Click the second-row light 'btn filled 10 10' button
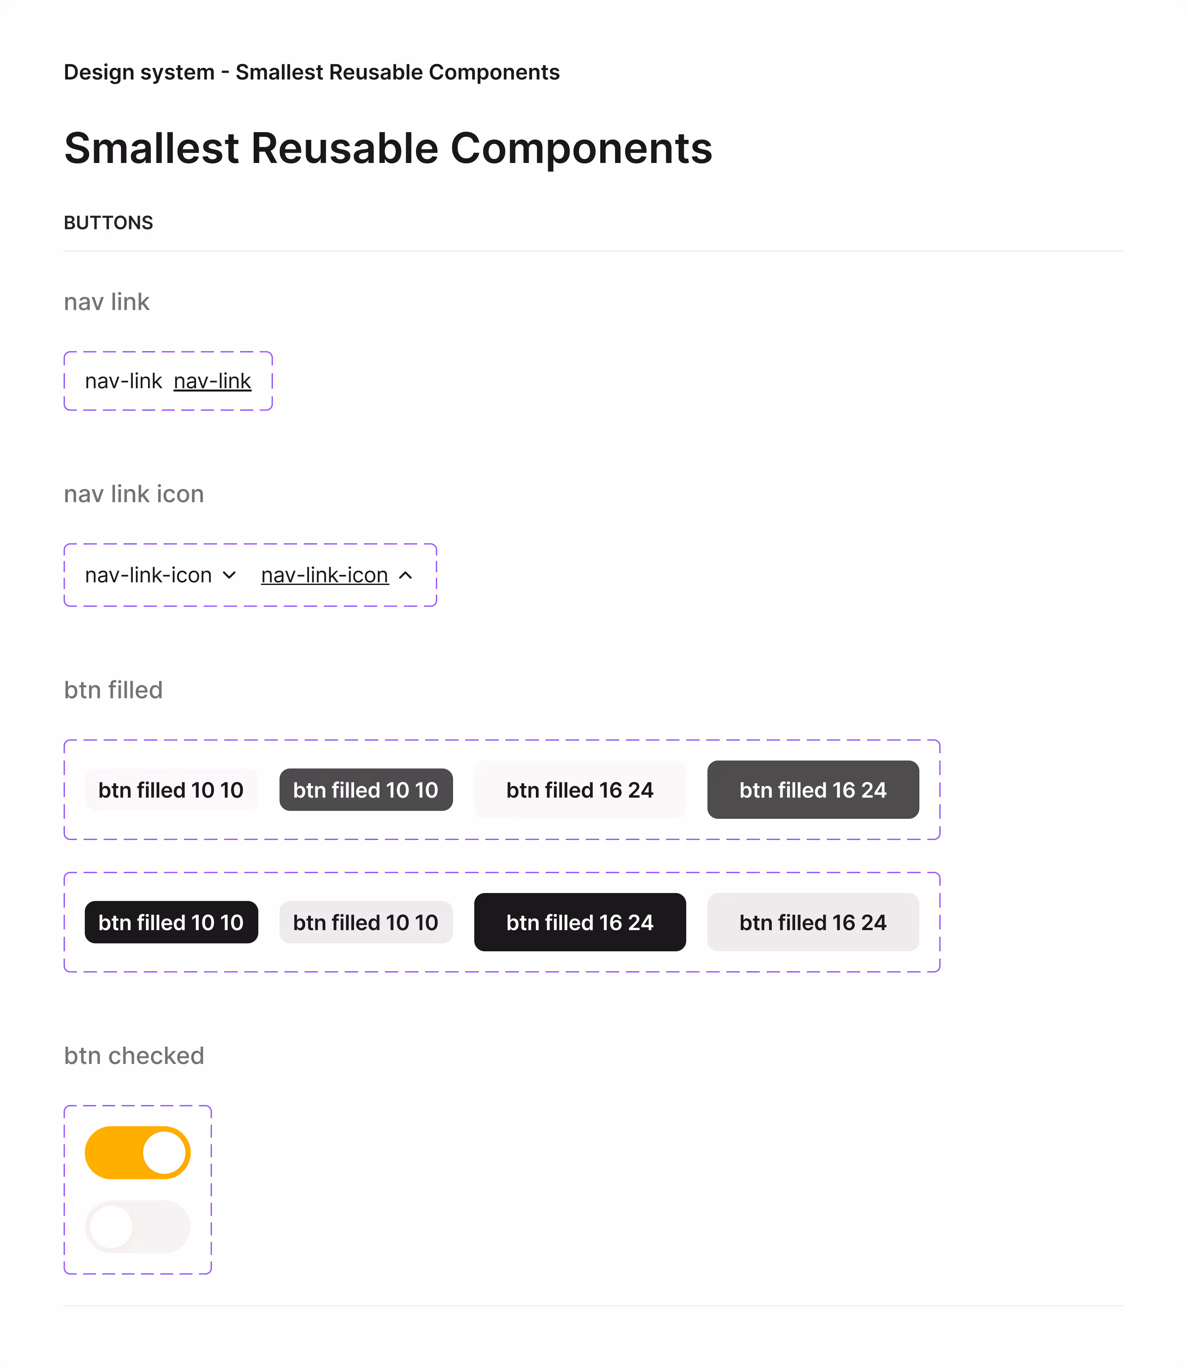Screen dimensions: 1187x1370 coord(366,922)
